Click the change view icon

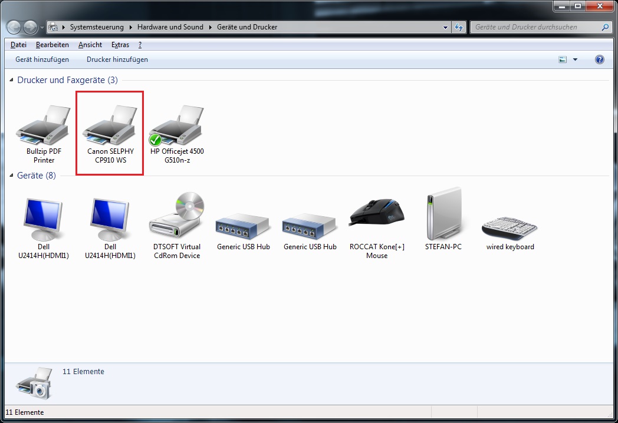(x=563, y=60)
